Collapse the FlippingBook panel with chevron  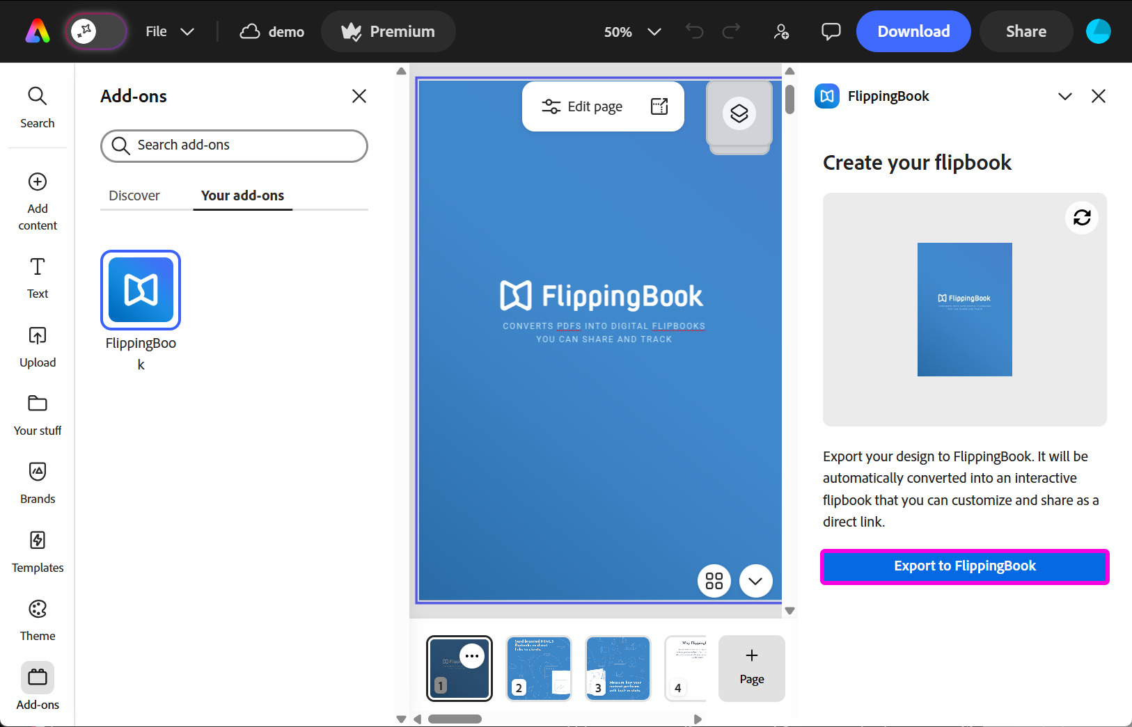pyautogui.click(x=1064, y=96)
